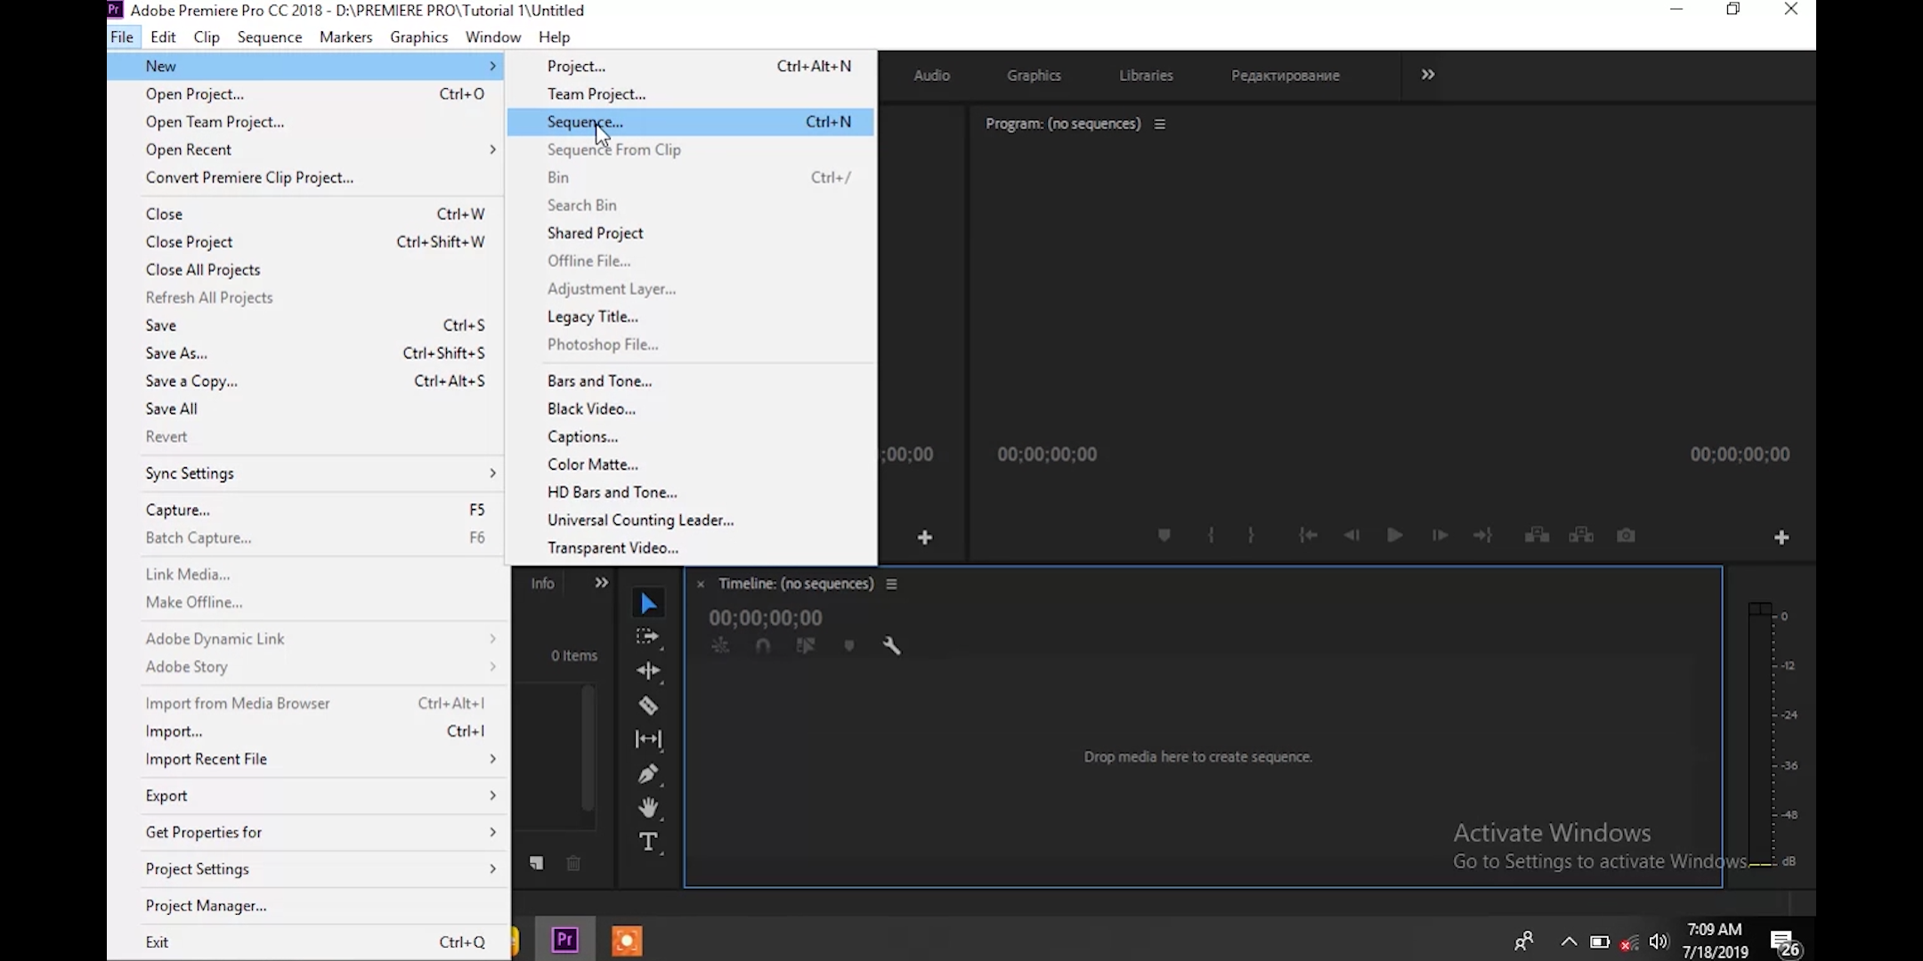1923x961 pixels.
Task: Expand Export submenu
Action: [x=306, y=795]
